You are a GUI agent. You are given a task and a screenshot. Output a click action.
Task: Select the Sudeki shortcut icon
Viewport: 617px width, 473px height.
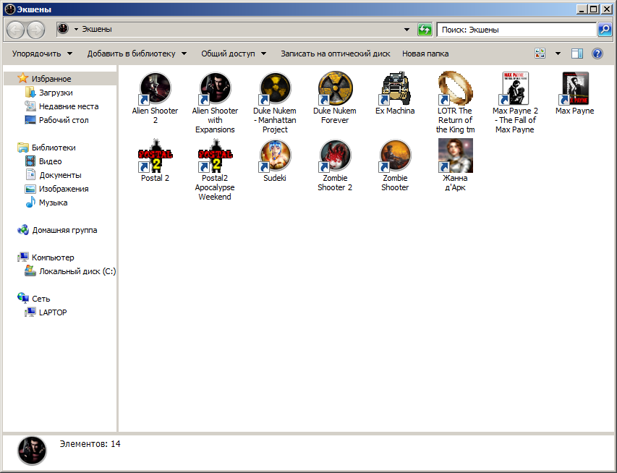tap(275, 155)
